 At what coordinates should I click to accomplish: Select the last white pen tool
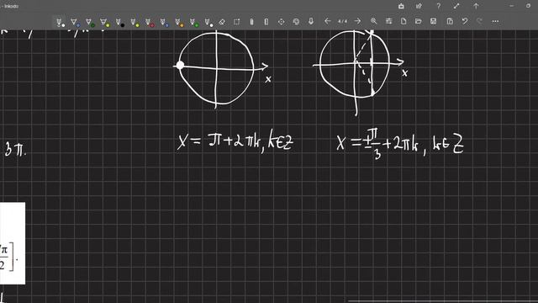[208, 22]
